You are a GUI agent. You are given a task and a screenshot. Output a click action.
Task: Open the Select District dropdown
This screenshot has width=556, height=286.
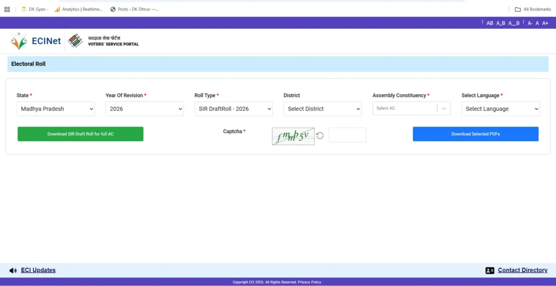click(x=323, y=109)
